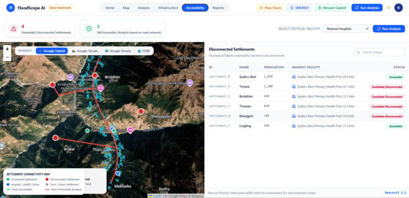Open the Leaflet attribution link
This screenshot has width=409, height=198.
(x=157, y=196)
